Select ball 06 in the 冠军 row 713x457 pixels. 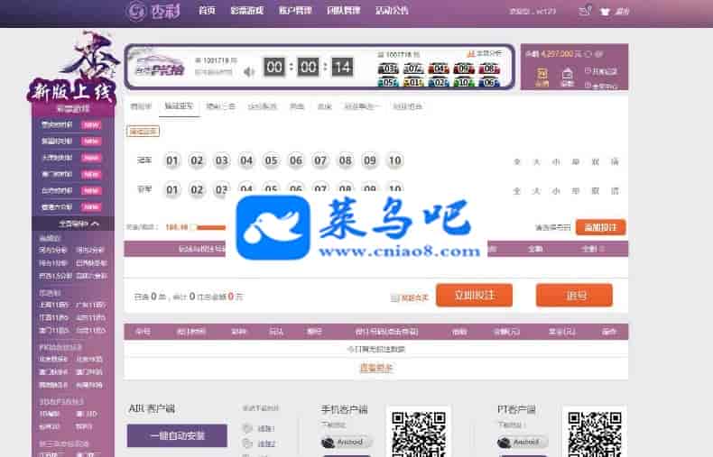(x=295, y=160)
